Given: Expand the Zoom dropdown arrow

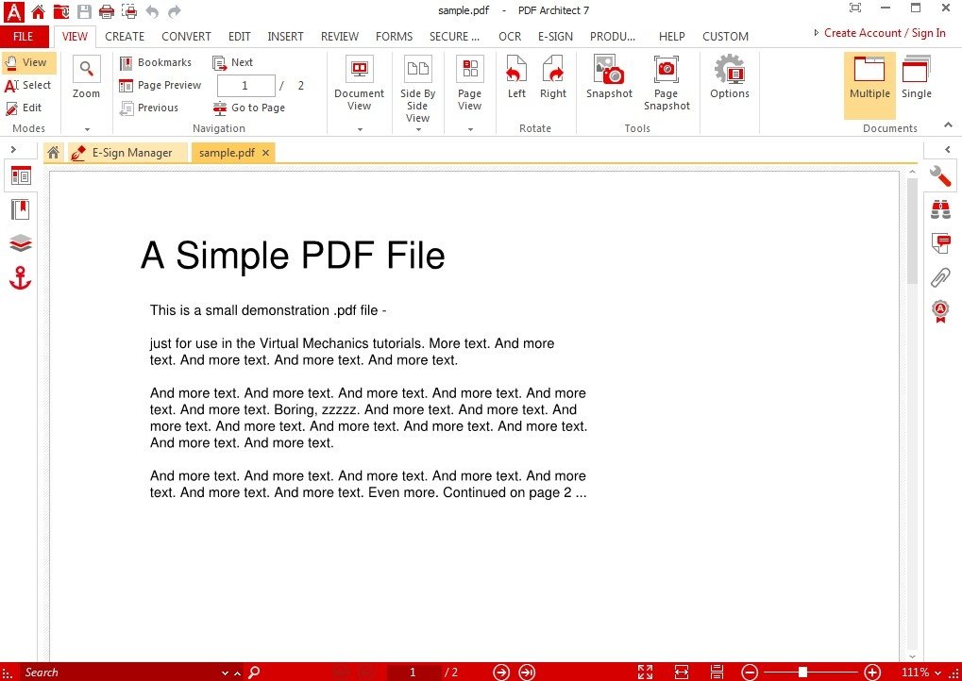Looking at the screenshot, I should pos(87,129).
